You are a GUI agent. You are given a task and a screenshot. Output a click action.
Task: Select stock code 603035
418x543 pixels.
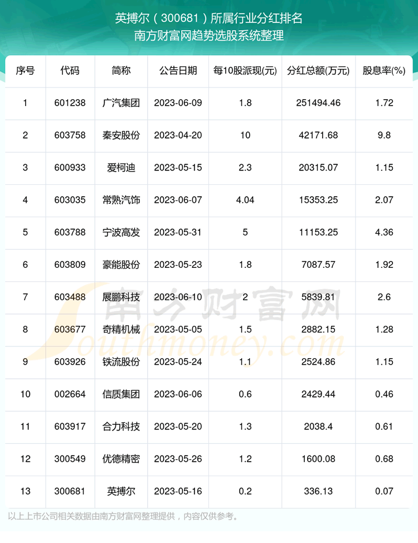pos(70,200)
